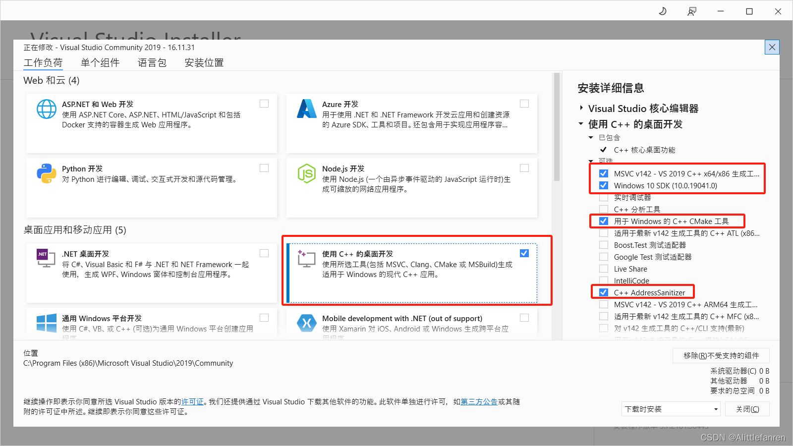Check the v142 C++ ATL component
The image size is (793, 446).
[604, 233]
